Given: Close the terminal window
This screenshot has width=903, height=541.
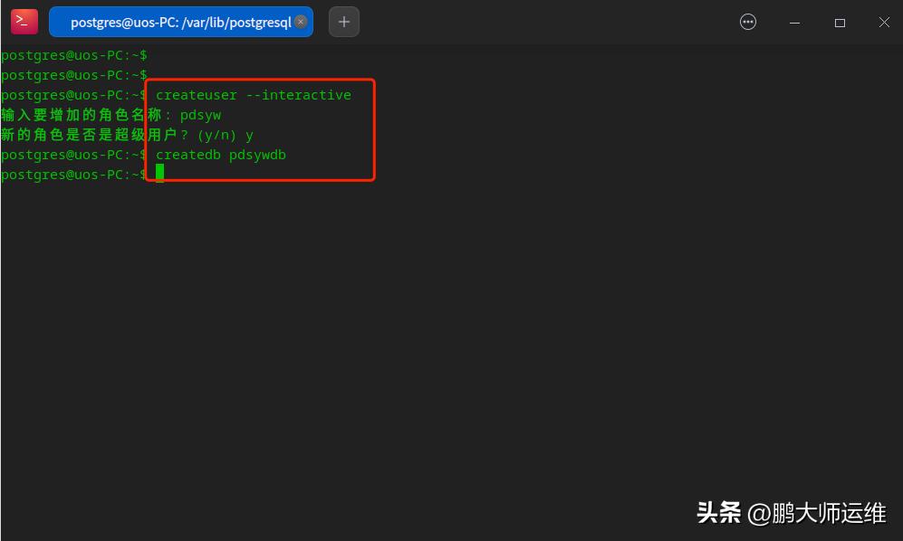Looking at the screenshot, I should click(x=883, y=22).
